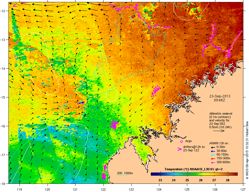Click the magenta drifter arrowhead legend symbol

[x=179, y=149]
